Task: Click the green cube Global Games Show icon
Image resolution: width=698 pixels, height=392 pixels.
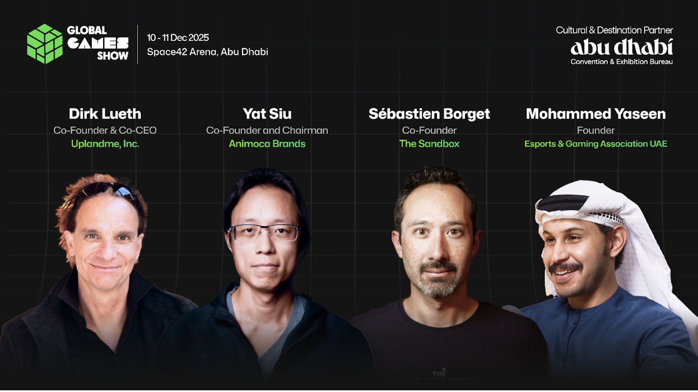Action: [45, 44]
